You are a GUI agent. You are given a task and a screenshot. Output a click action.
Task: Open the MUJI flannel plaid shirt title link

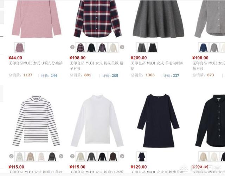pos(97,66)
